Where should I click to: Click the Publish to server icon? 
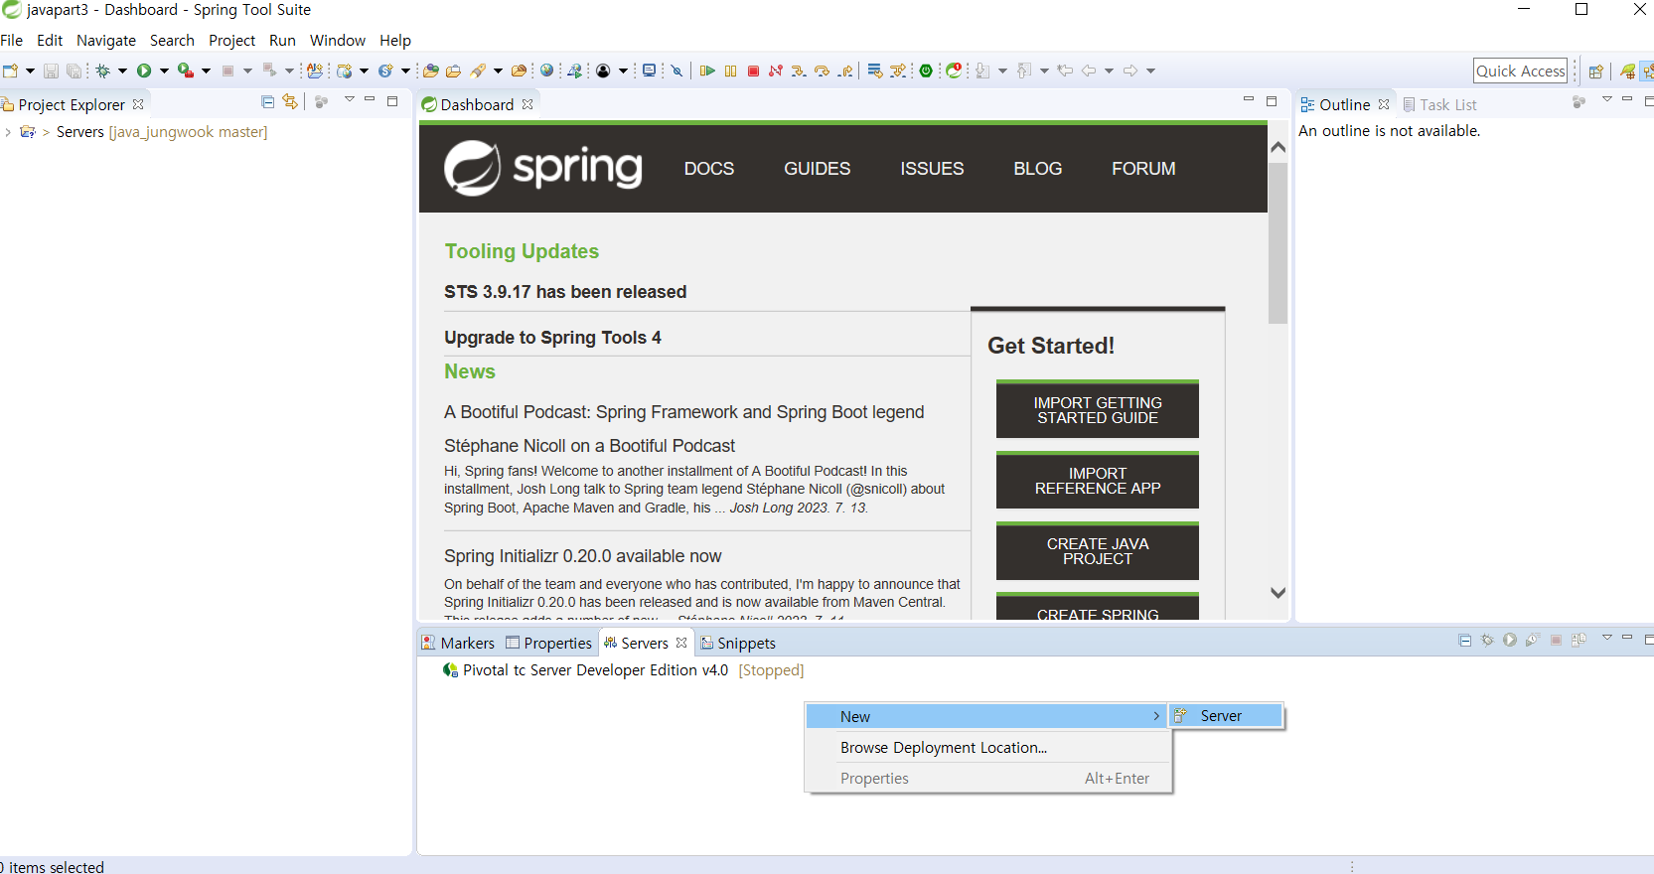point(1579,640)
